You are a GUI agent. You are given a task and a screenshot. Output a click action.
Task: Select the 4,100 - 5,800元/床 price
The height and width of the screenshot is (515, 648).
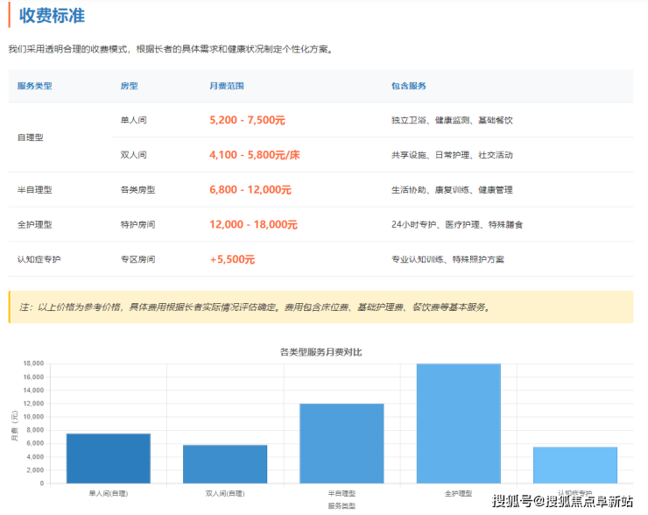pos(254,155)
